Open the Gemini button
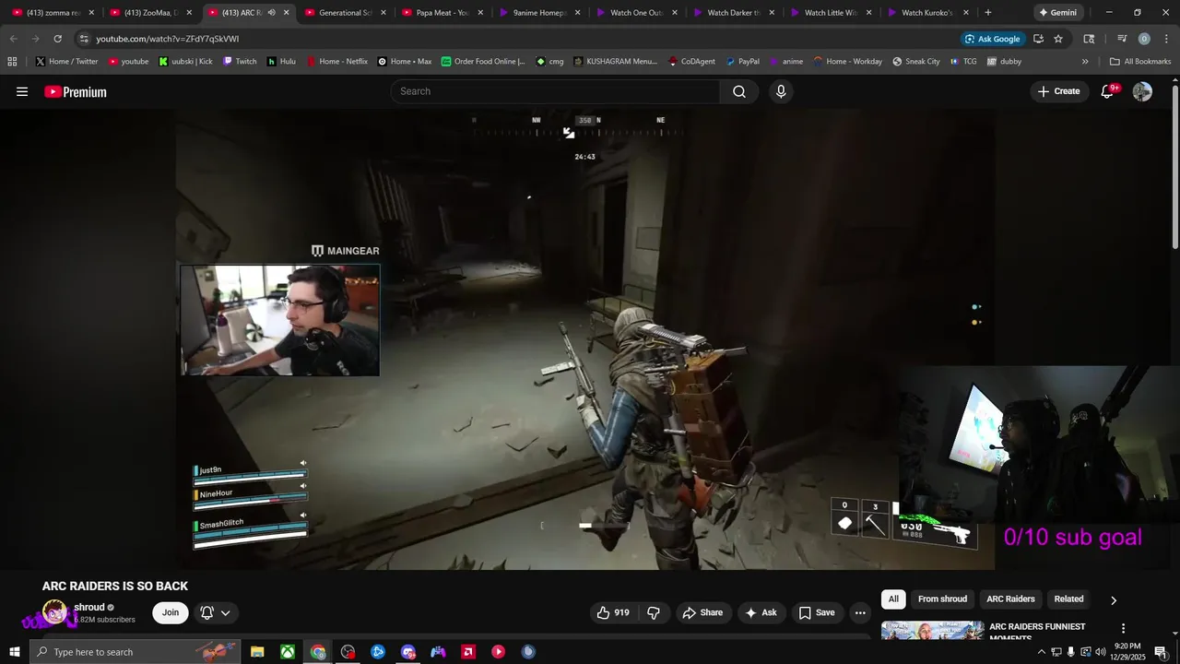The image size is (1180, 664). pos(1058,13)
